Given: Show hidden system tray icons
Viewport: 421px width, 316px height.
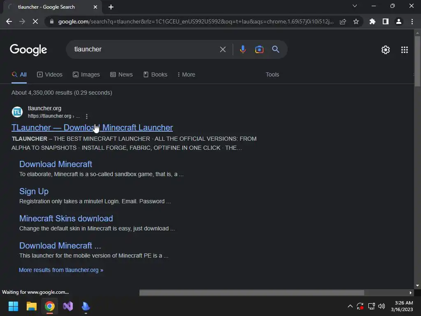Looking at the screenshot, I should (x=350, y=306).
